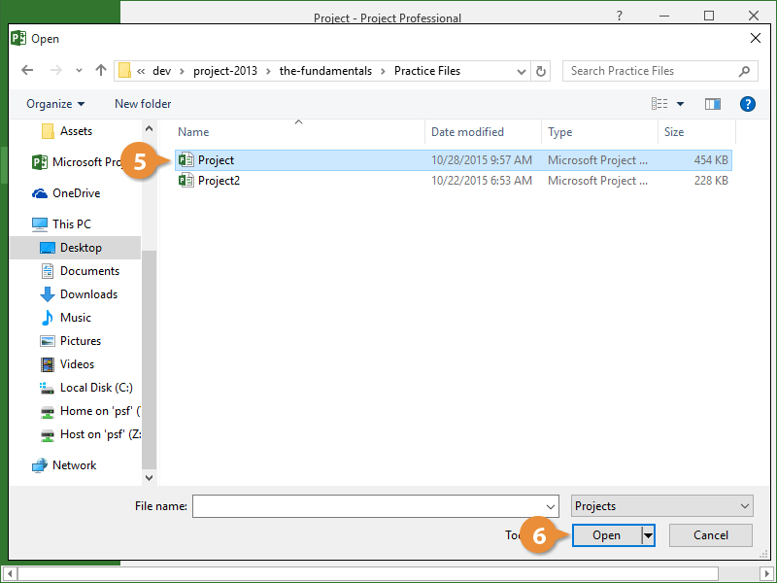Click the Up one level arrow
Screen dimensions: 777x583
(101, 71)
